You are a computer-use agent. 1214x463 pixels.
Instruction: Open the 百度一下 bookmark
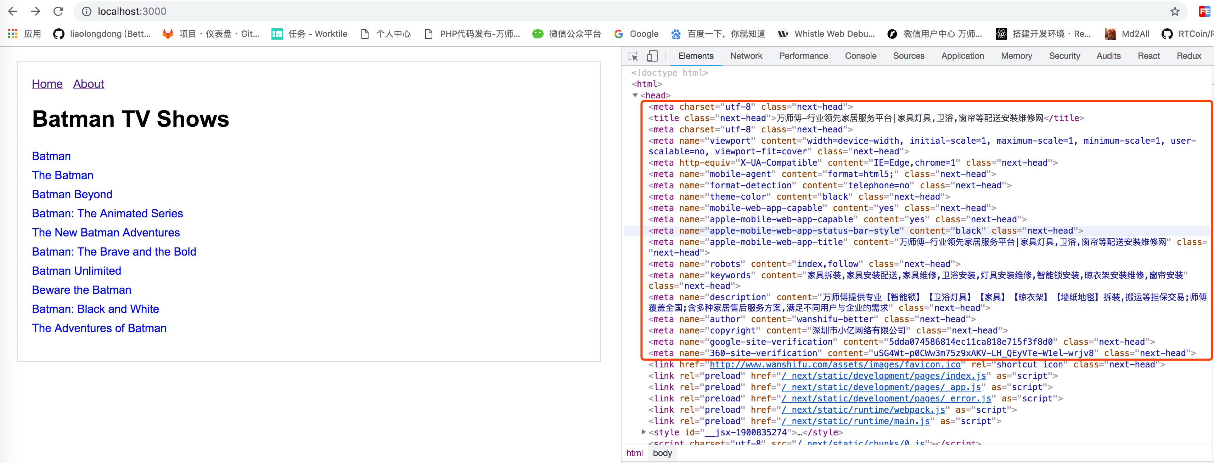point(718,34)
